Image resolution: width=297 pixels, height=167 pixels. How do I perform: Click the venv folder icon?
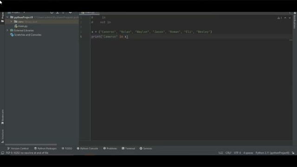point(16,22)
